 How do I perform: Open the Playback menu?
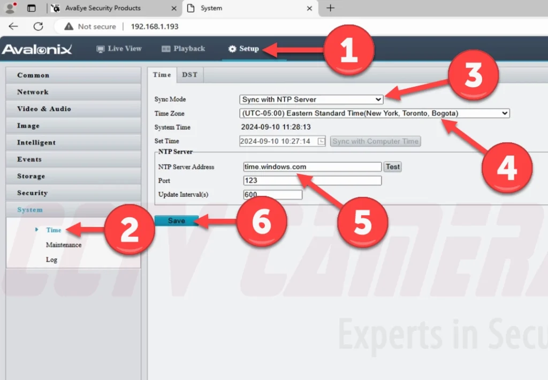[x=183, y=49]
